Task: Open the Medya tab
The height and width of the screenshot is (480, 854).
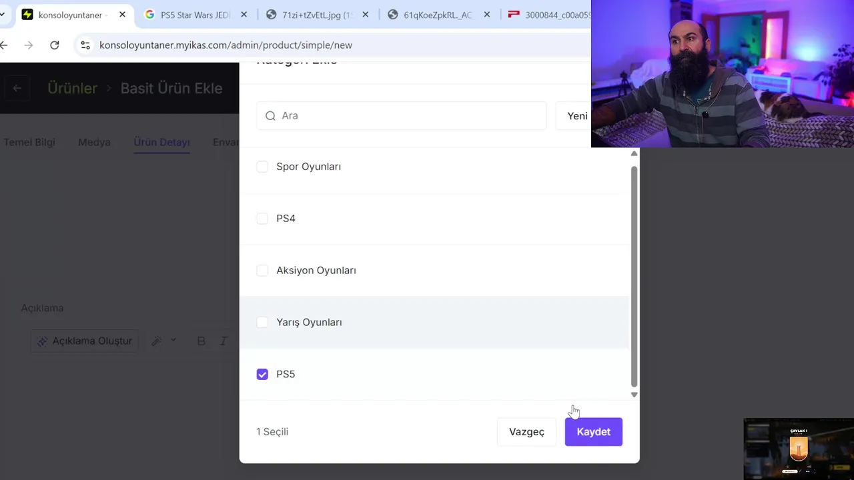Action: click(x=94, y=142)
